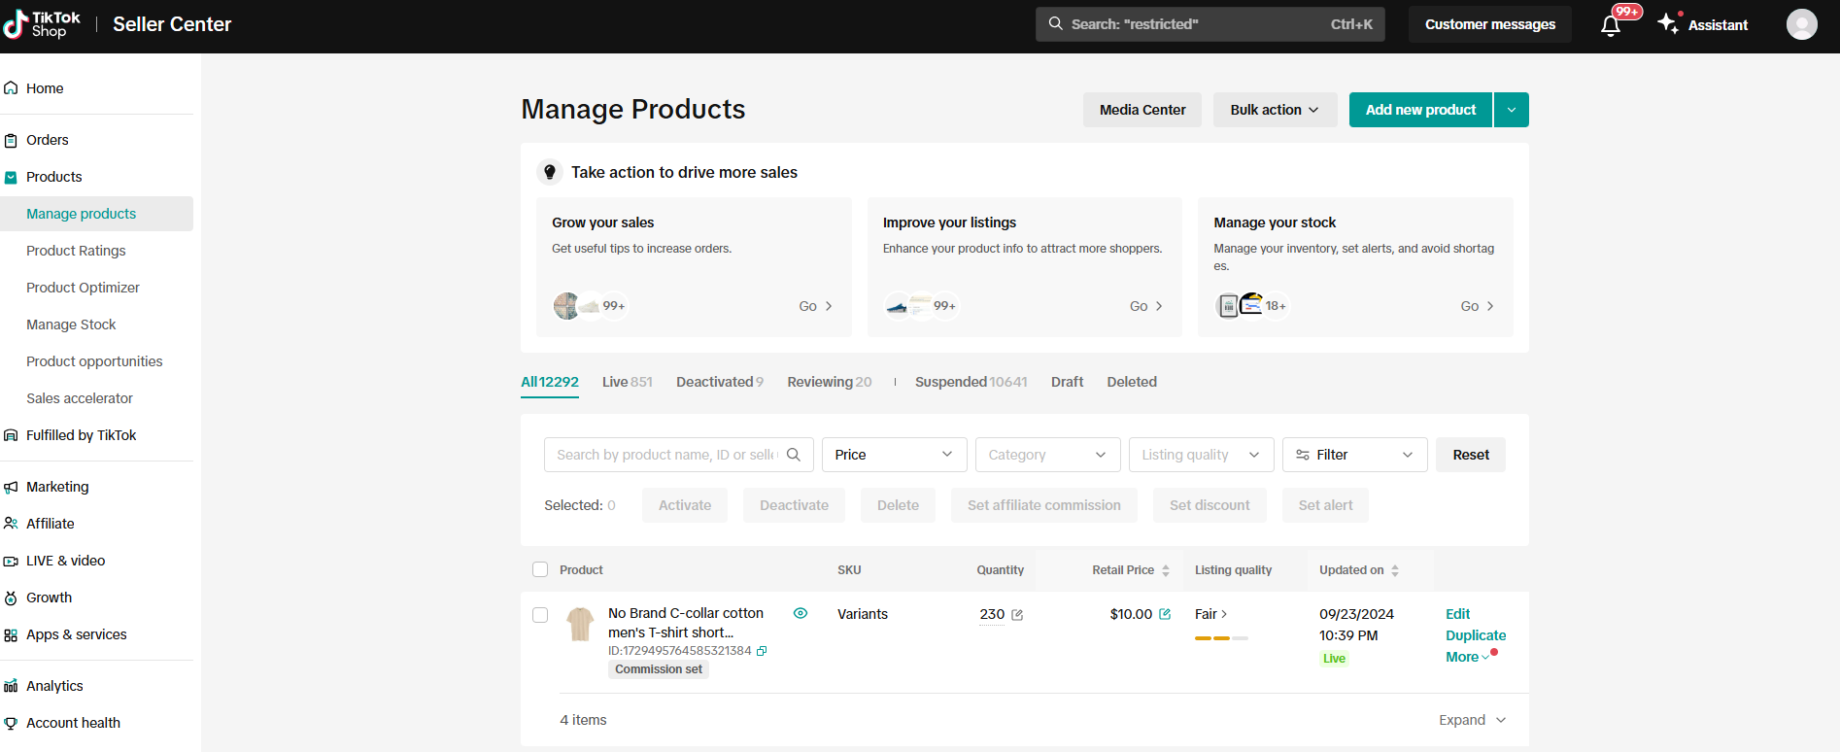The height and width of the screenshot is (752, 1840).
Task: Click the Duplicate link for the product
Action: [x=1475, y=635]
